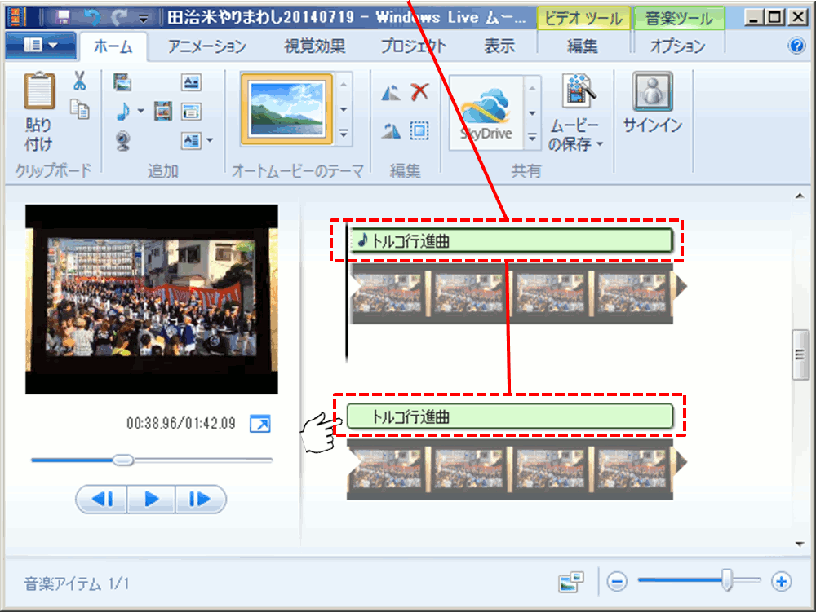Screen dimensions: 816x612
Task: Click the Select all icon in the edit group
Action: (x=419, y=130)
